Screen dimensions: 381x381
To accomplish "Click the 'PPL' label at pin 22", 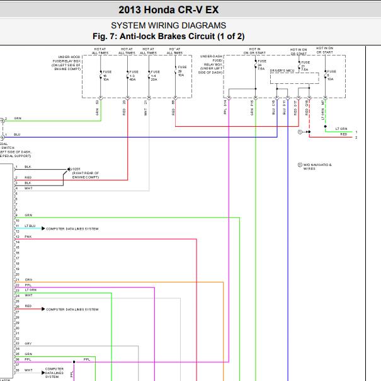I will pyautogui.click(x=28, y=285).
